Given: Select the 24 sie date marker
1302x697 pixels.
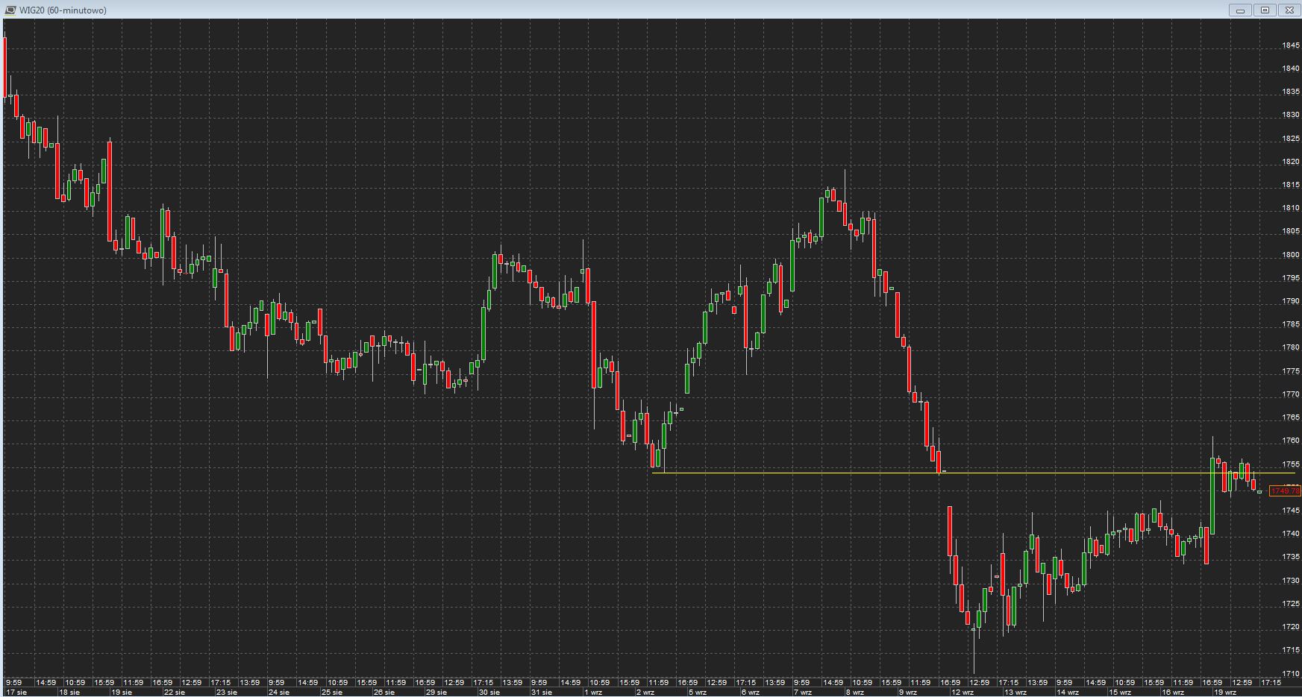Looking at the screenshot, I should pyautogui.click(x=278, y=693).
